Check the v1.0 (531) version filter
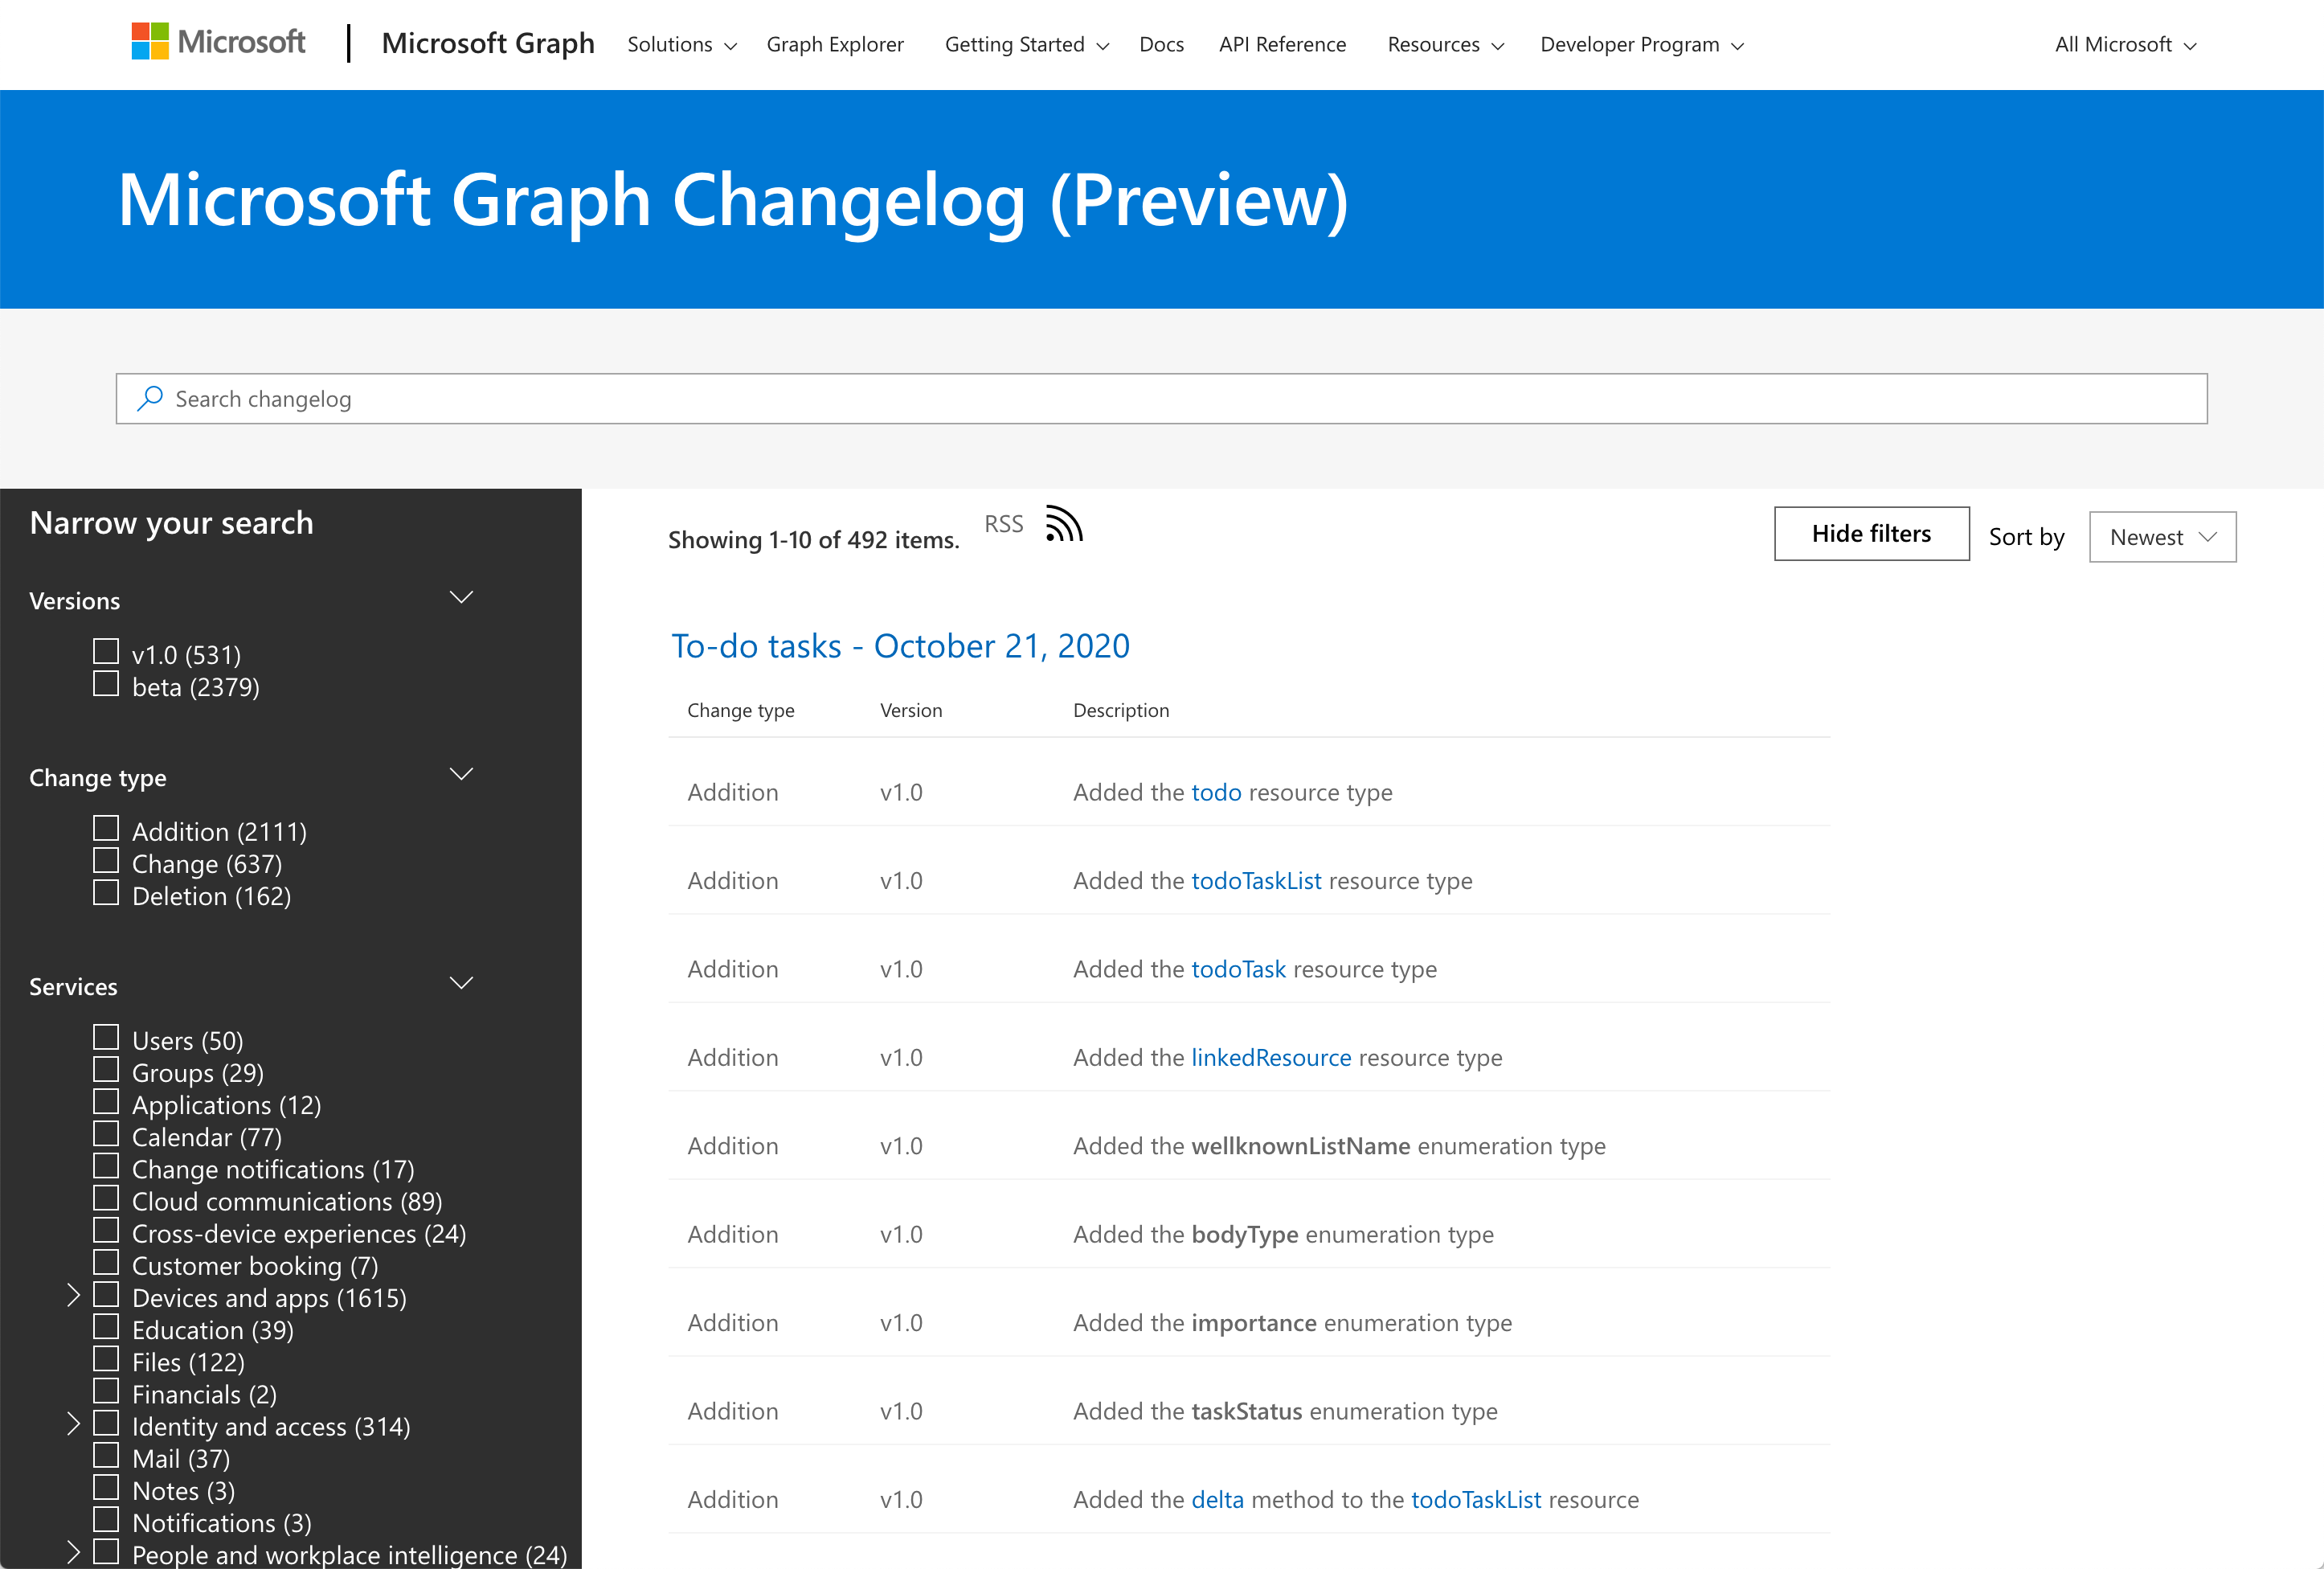 point(106,652)
